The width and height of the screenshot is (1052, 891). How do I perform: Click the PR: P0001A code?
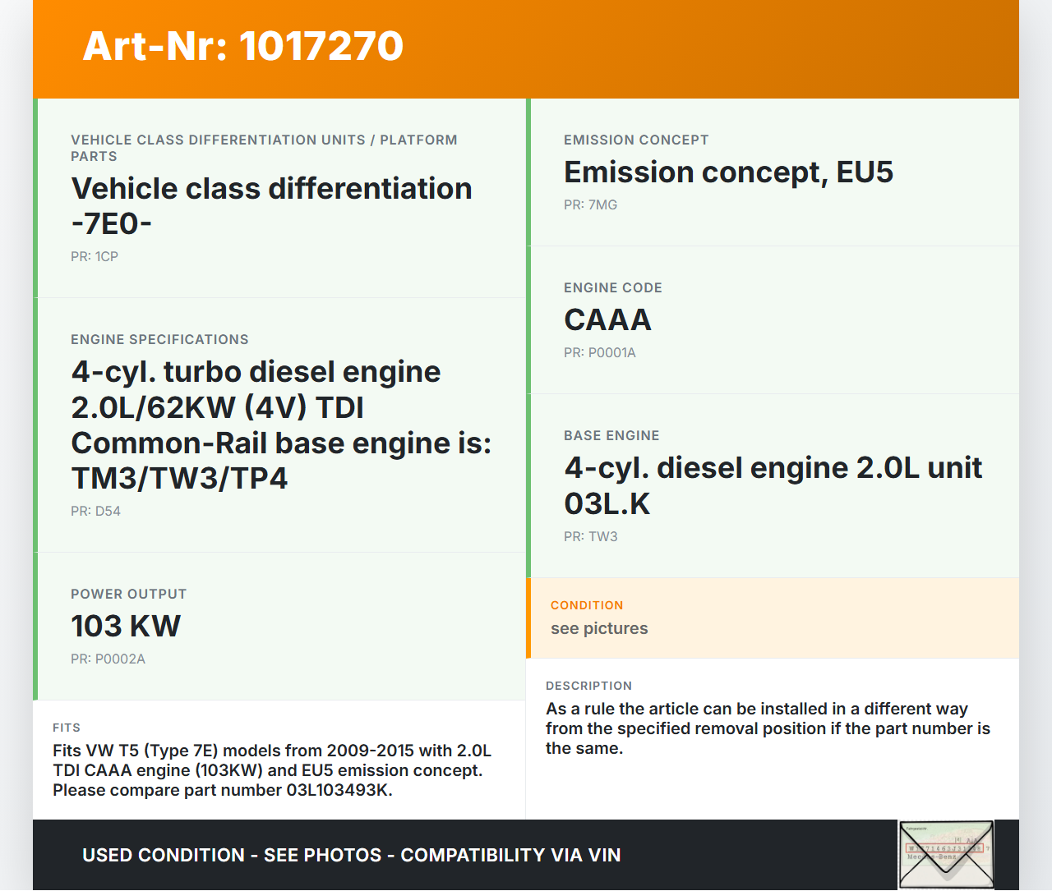[x=600, y=353]
